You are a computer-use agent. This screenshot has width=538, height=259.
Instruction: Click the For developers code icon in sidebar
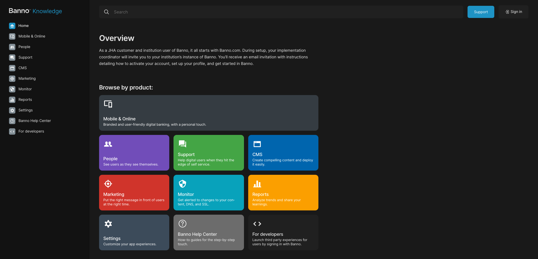click(12, 131)
